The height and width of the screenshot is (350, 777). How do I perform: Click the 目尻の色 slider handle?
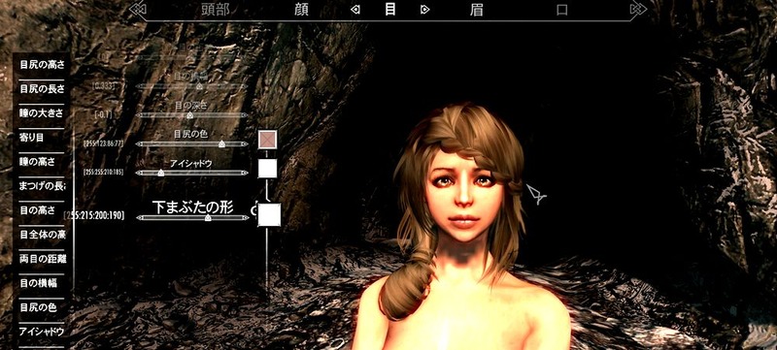click(222, 143)
